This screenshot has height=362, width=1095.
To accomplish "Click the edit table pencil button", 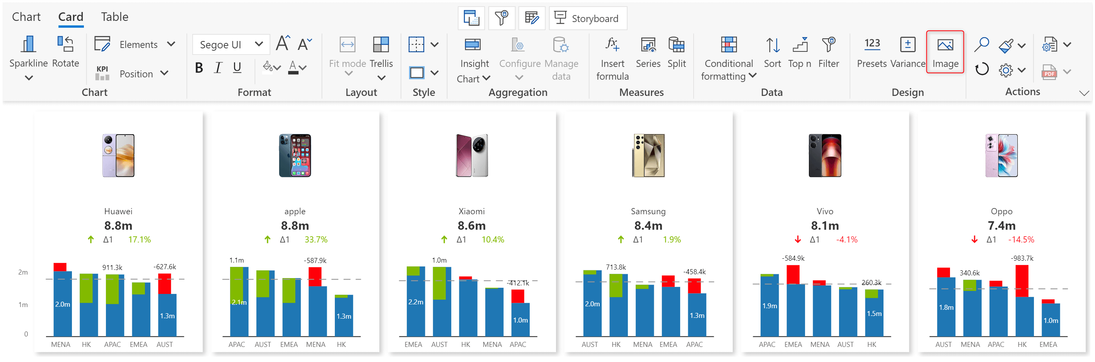I will pyautogui.click(x=532, y=18).
